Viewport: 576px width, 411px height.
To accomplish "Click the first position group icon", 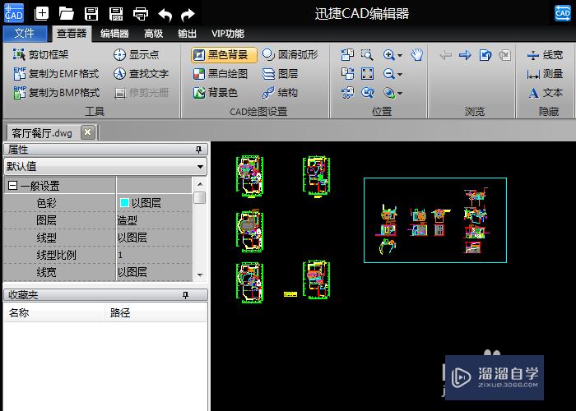I will click(347, 55).
